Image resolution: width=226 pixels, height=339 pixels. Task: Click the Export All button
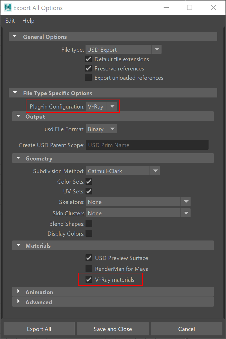click(x=39, y=329)
